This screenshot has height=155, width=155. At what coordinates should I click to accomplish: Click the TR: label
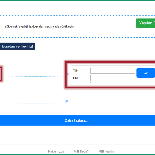coord(76,71)
